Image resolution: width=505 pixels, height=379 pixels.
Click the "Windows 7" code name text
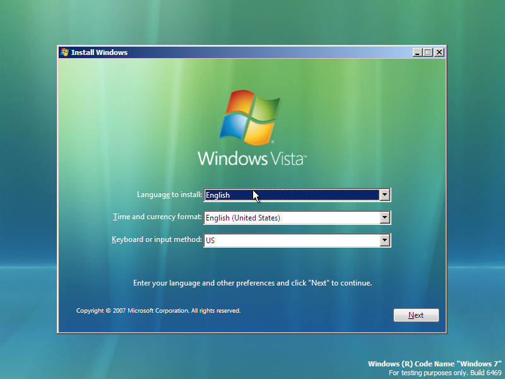435,364
